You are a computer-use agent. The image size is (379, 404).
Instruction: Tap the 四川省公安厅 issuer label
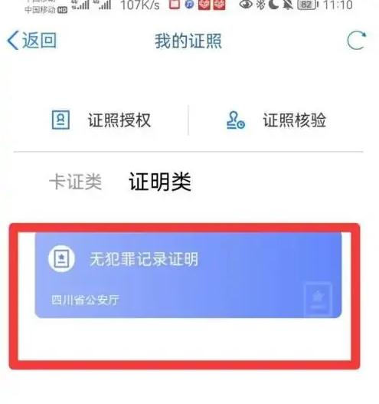tap(86, 301)
